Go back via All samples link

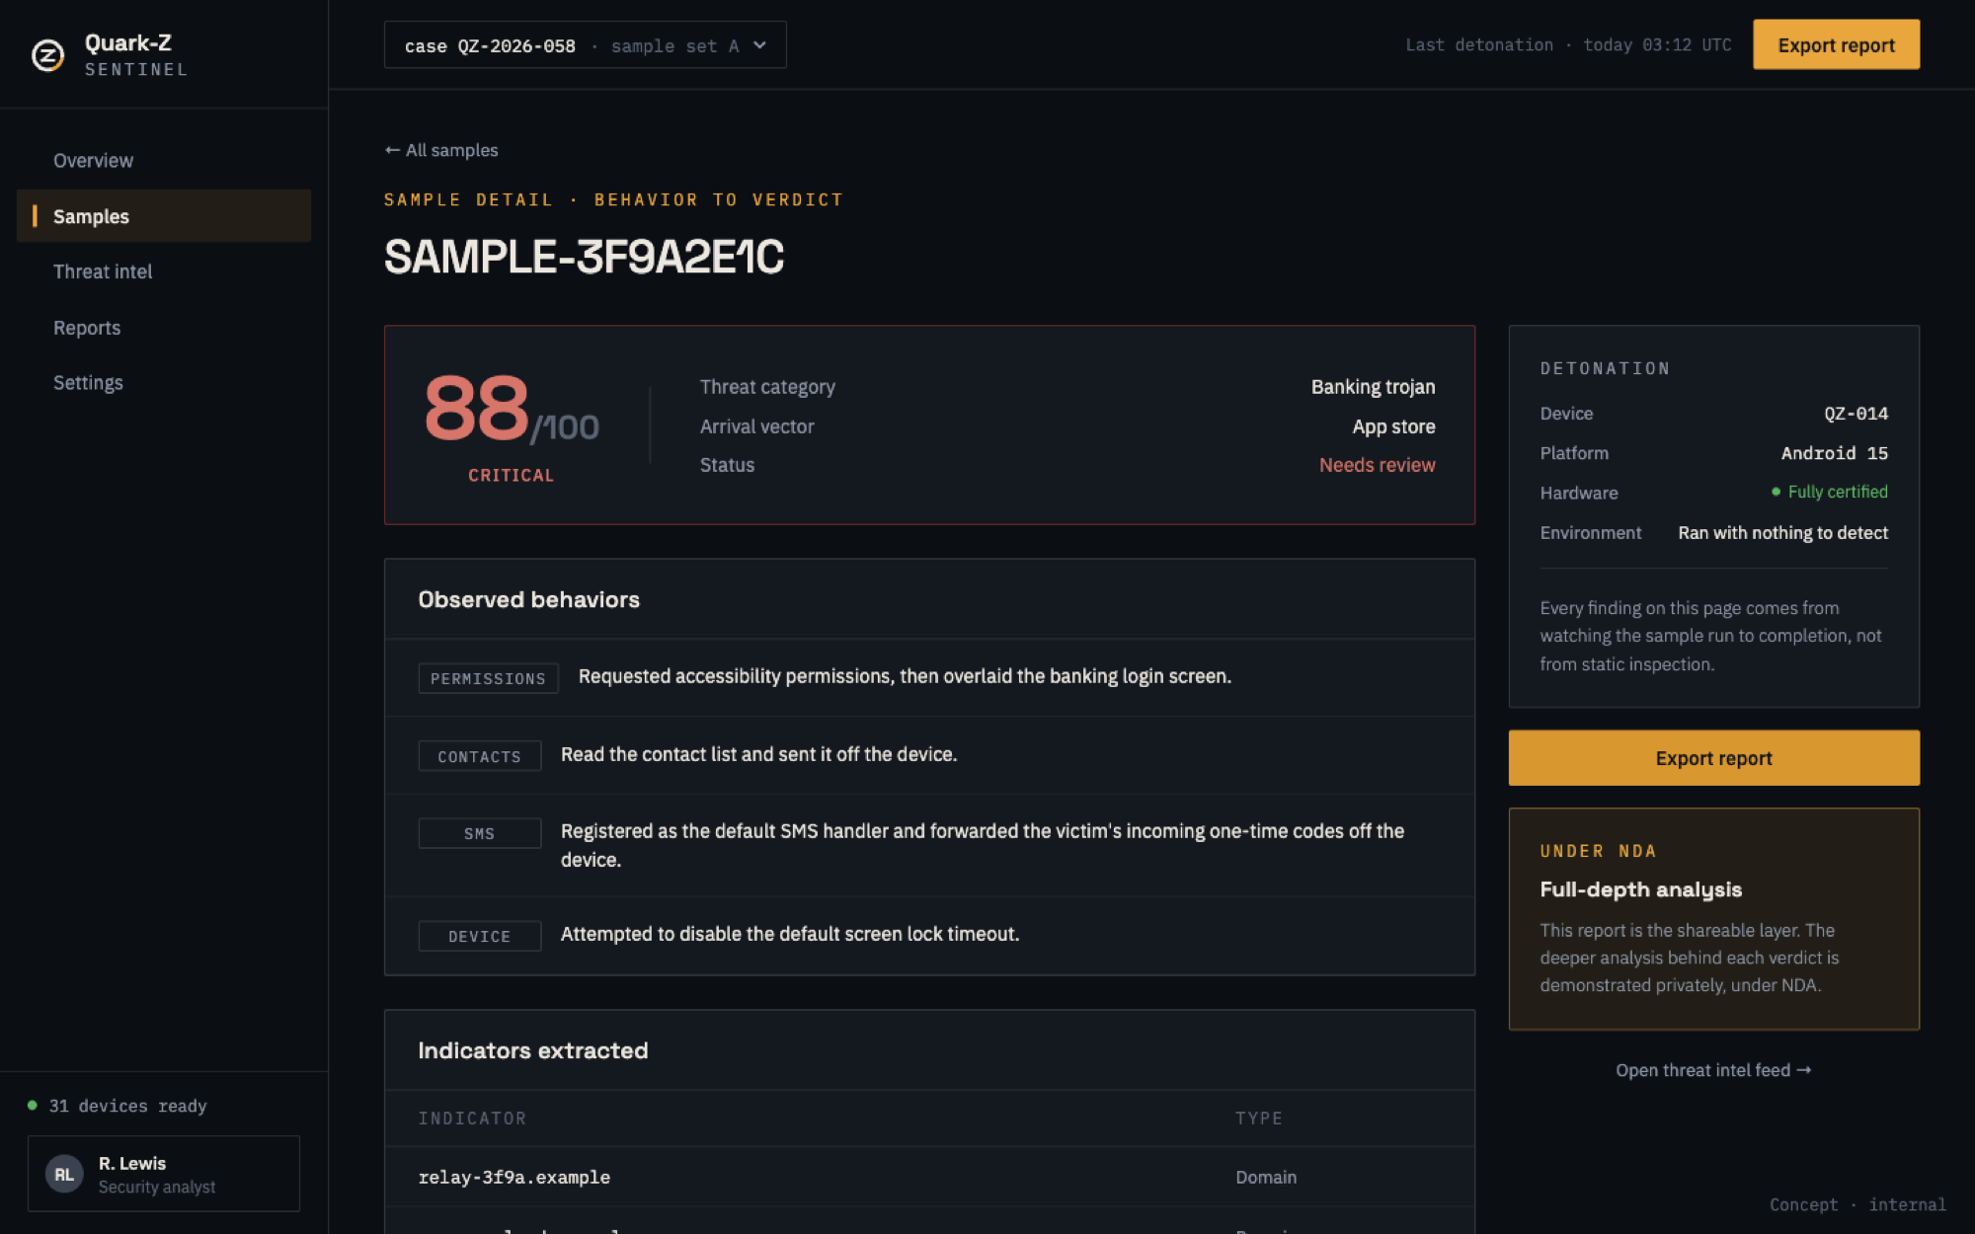[x=441, y=150]
